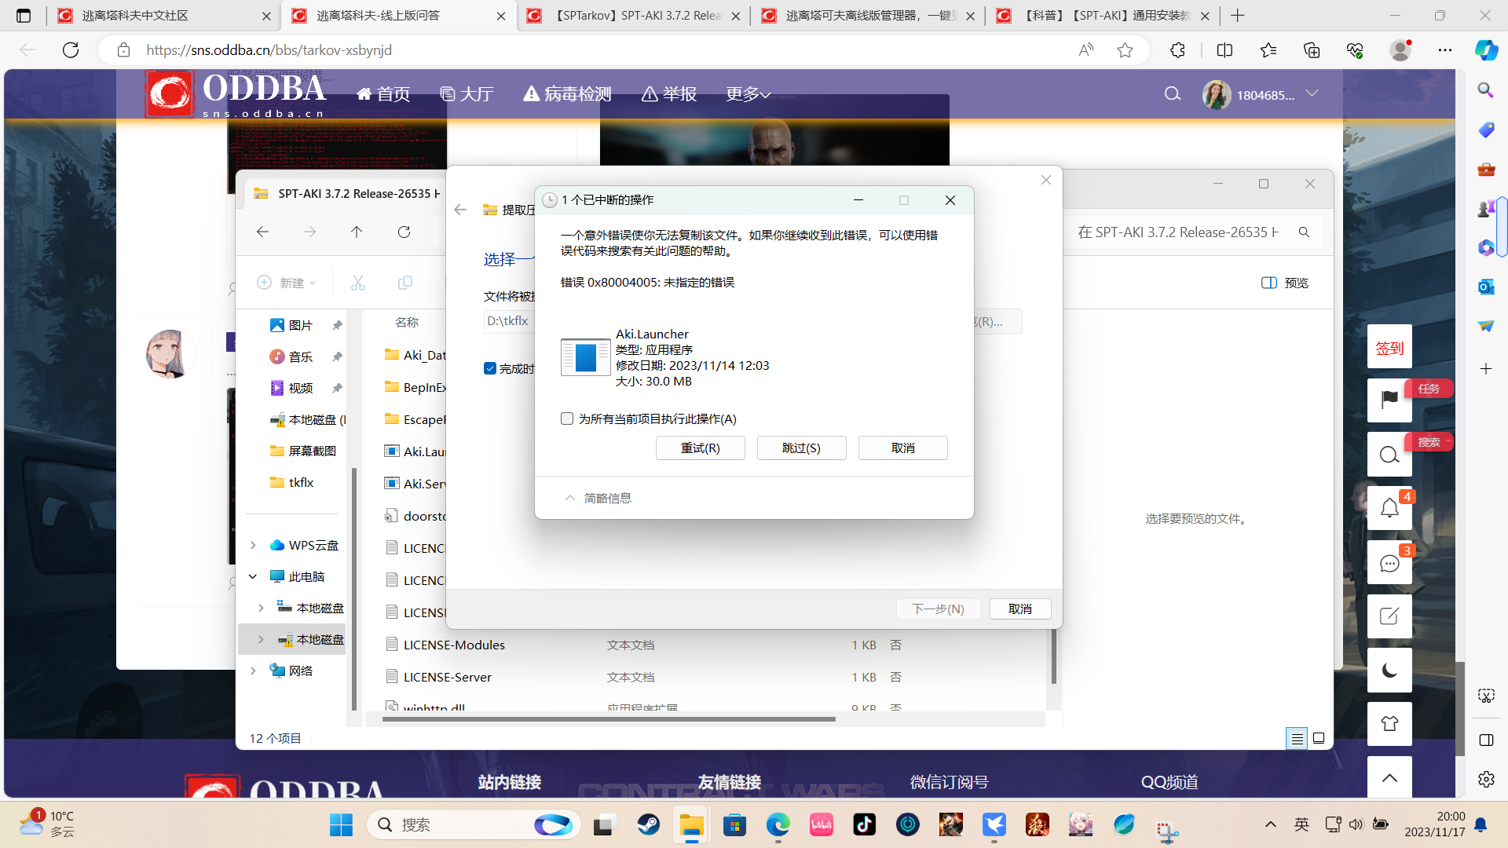Uncheck the 完成时 extraction checkbox
Image resolution: width=1508 pixels, height=848 pixels.
click(x=490, y=368)
